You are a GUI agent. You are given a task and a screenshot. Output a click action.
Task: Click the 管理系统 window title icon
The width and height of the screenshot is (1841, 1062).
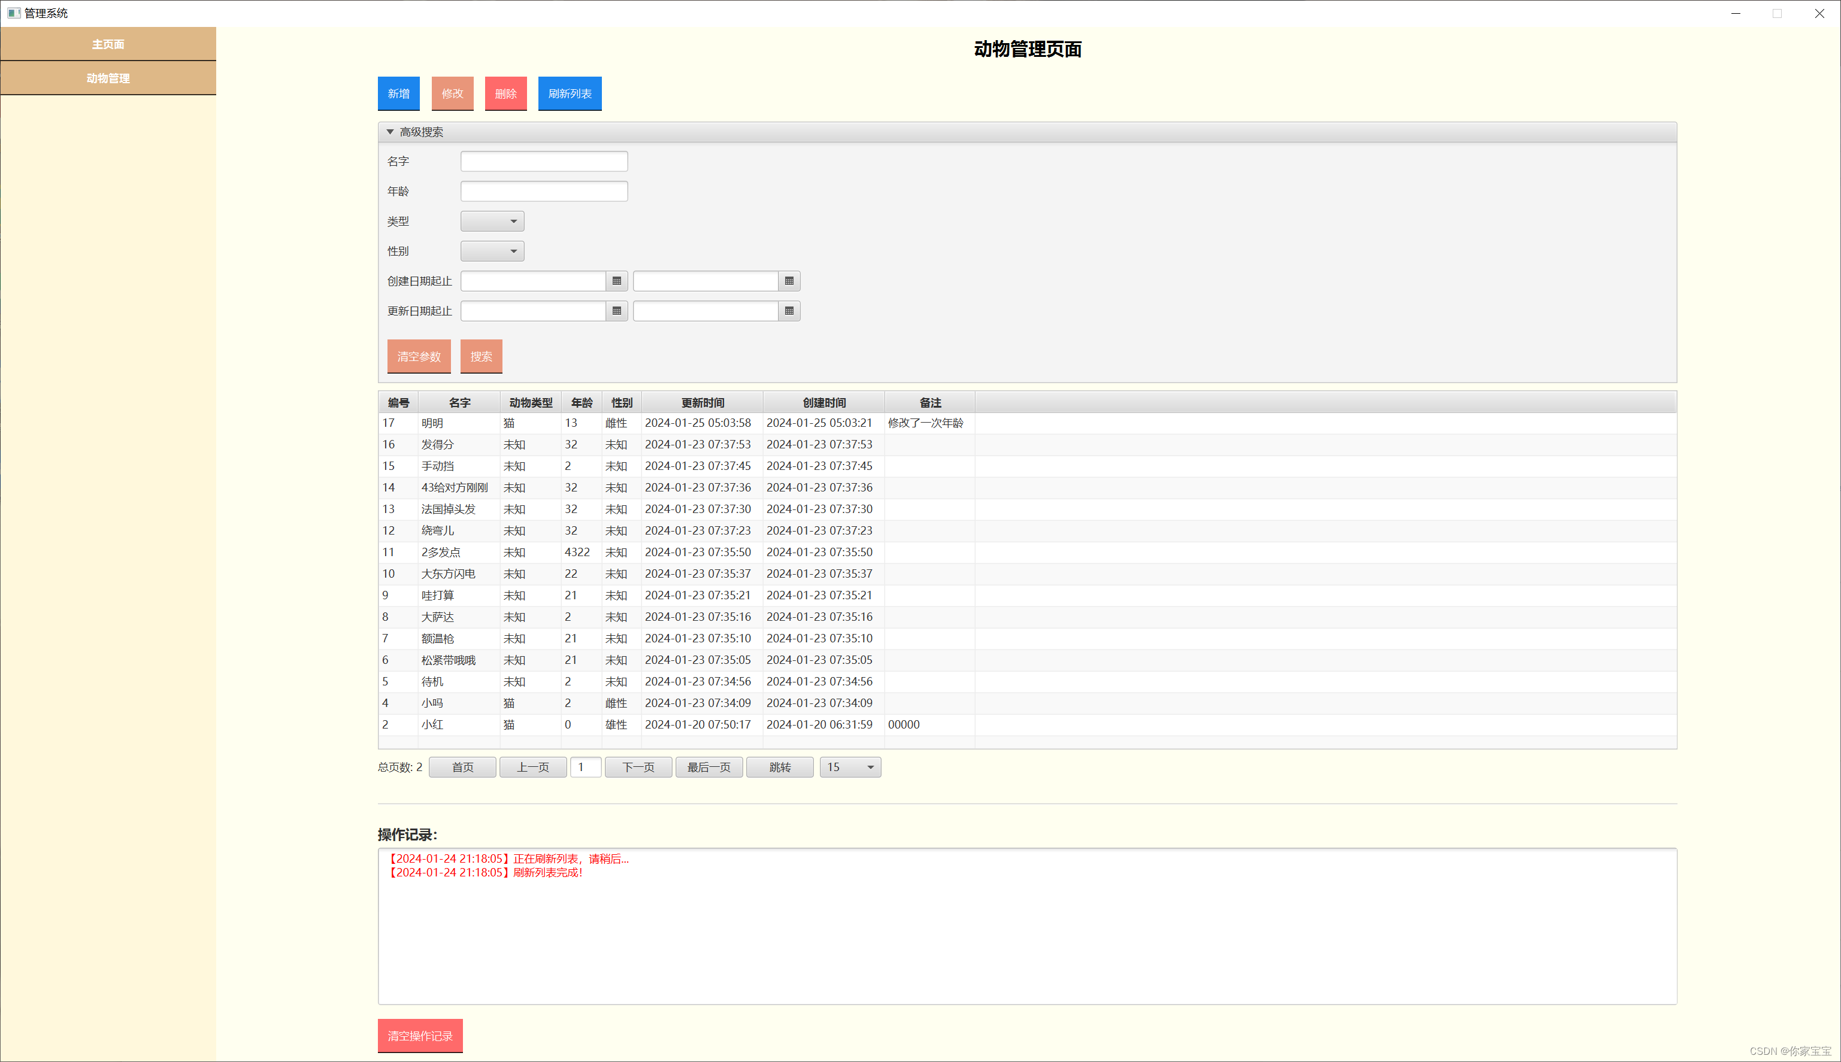[x=14, y=13]
